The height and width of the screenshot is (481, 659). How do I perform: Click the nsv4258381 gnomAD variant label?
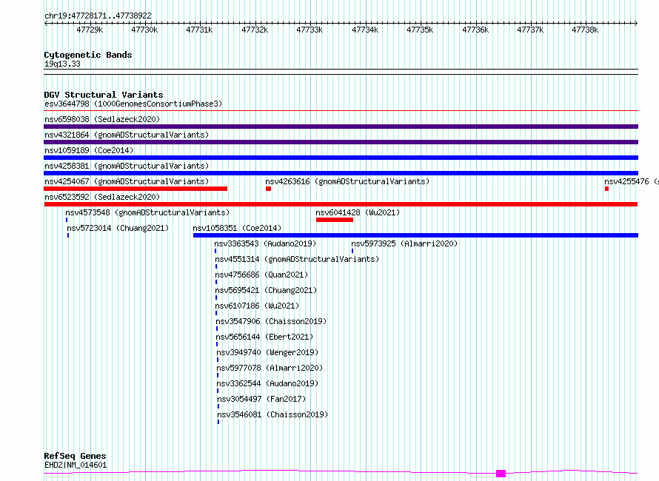[127, 166]
